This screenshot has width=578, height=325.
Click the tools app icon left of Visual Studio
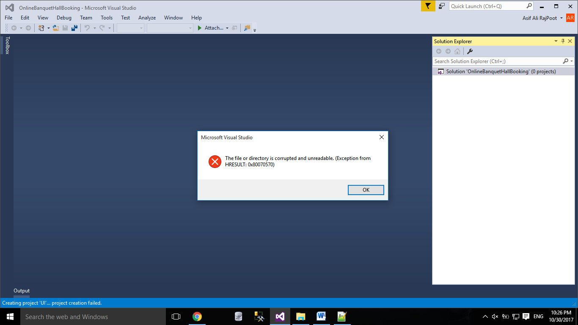pyautogui.click(x=259, y=317)
